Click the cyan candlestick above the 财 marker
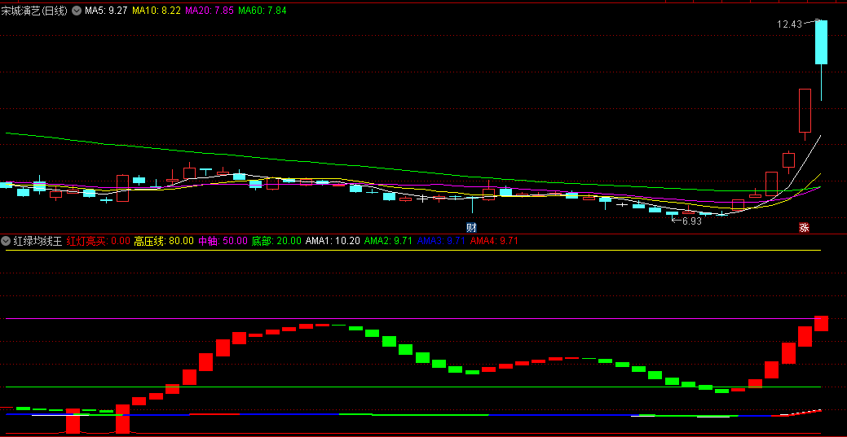 [x=472, y=203]
